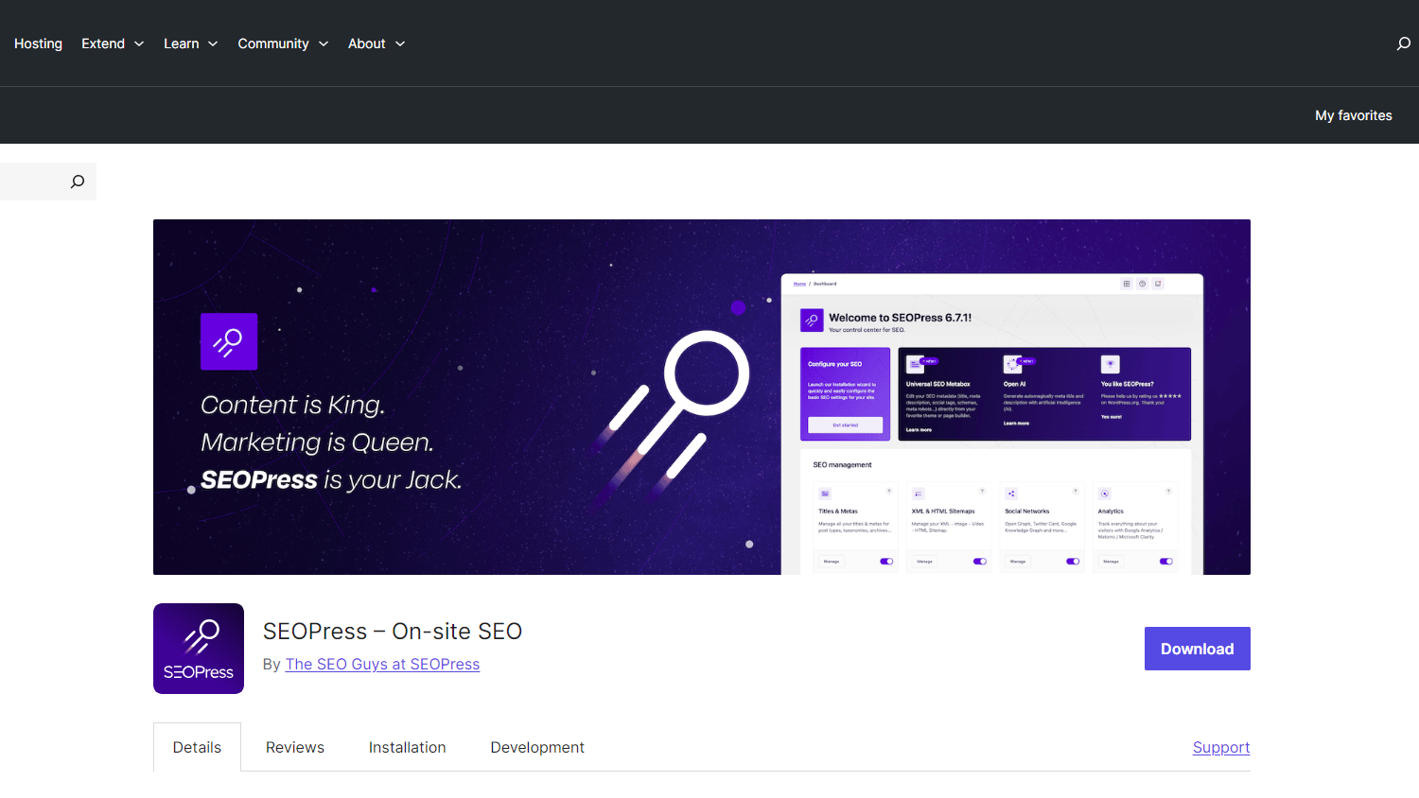Click the help question-mark icon in dashboard header

tap(1142, 284)
